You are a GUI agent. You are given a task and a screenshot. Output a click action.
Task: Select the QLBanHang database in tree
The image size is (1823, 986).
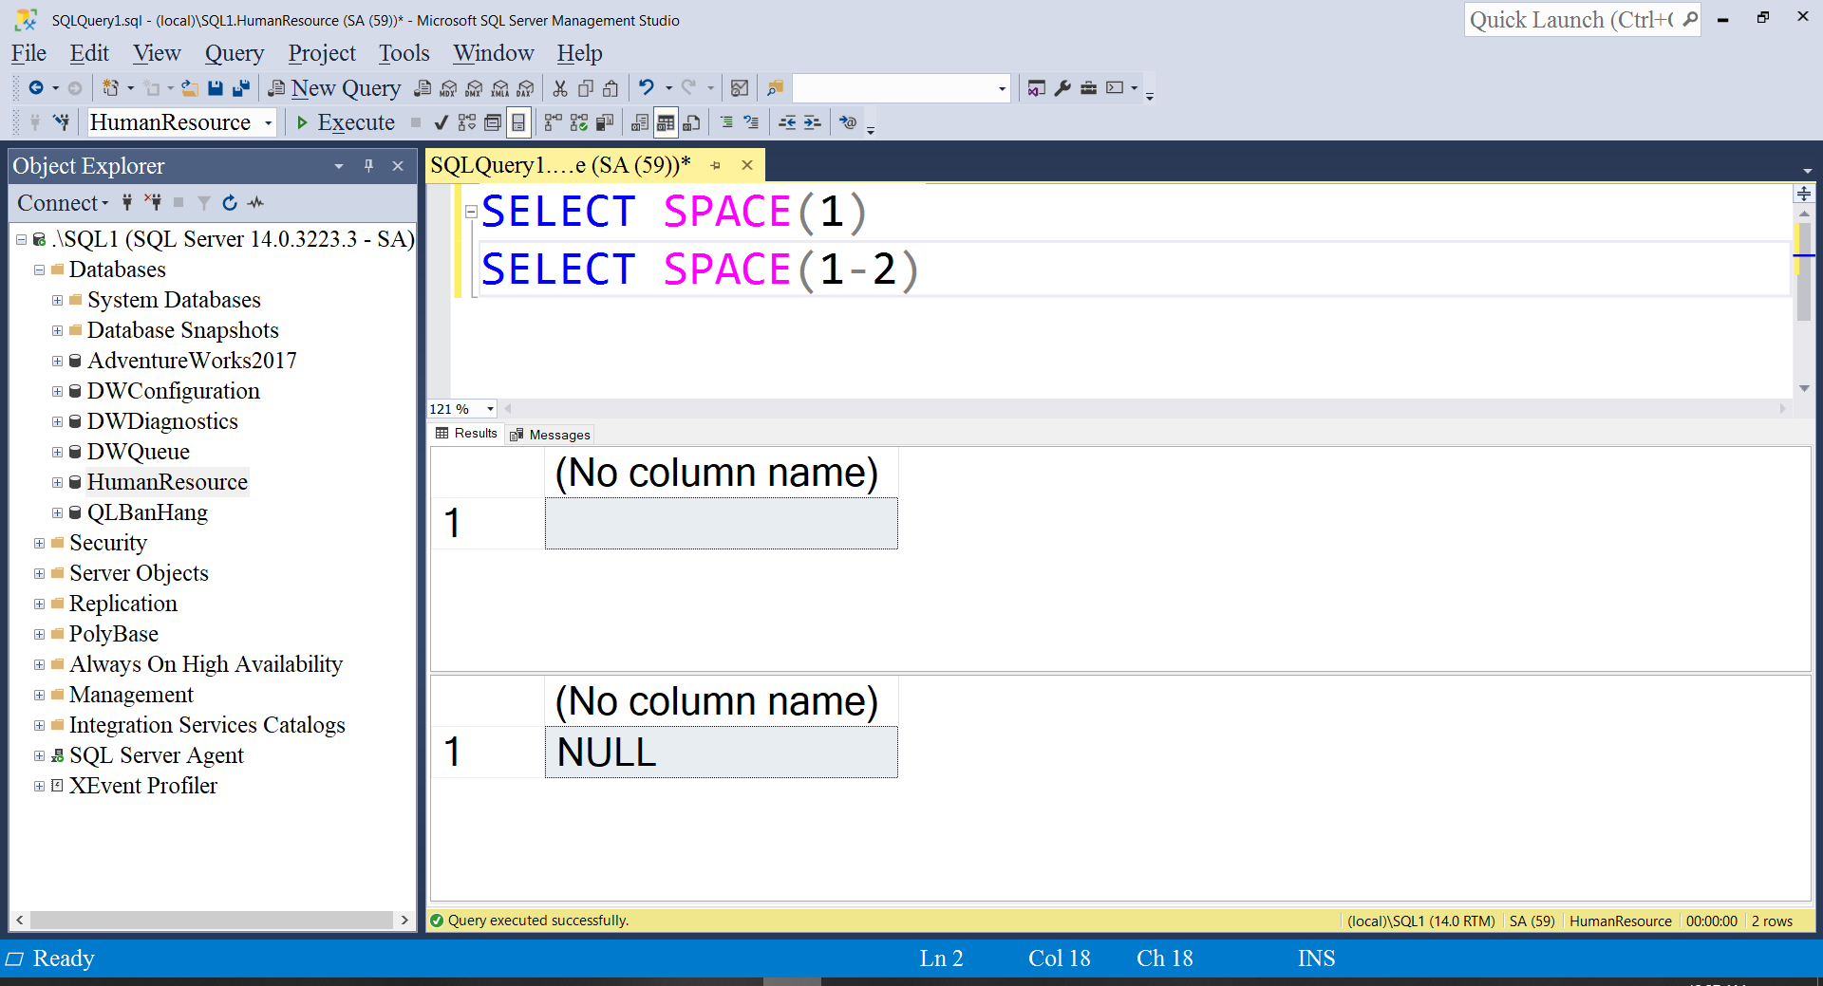tap(147, 512)
